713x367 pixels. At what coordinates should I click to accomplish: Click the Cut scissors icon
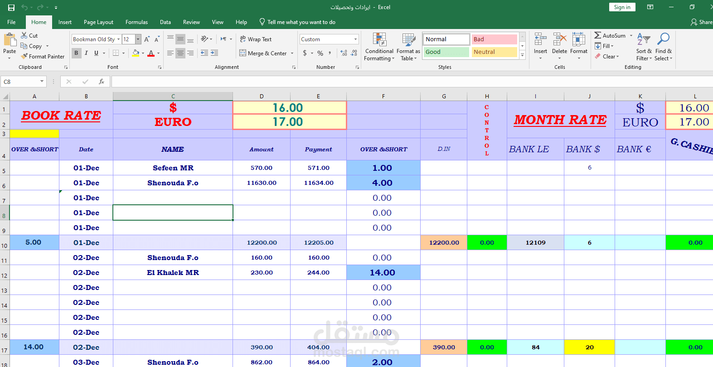coord(24,35)
